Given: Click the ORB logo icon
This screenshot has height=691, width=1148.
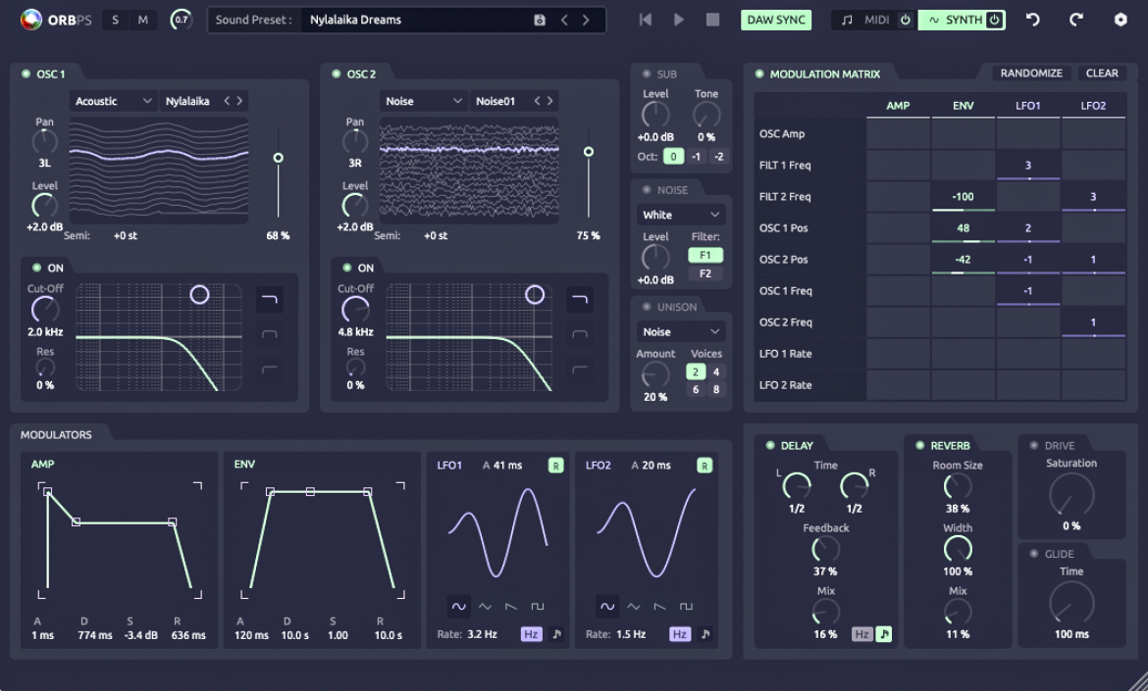Looking at the screenshot, I should coord(30,20).
